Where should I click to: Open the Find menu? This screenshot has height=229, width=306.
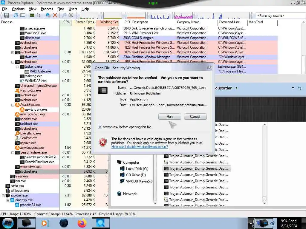(61, 9)
